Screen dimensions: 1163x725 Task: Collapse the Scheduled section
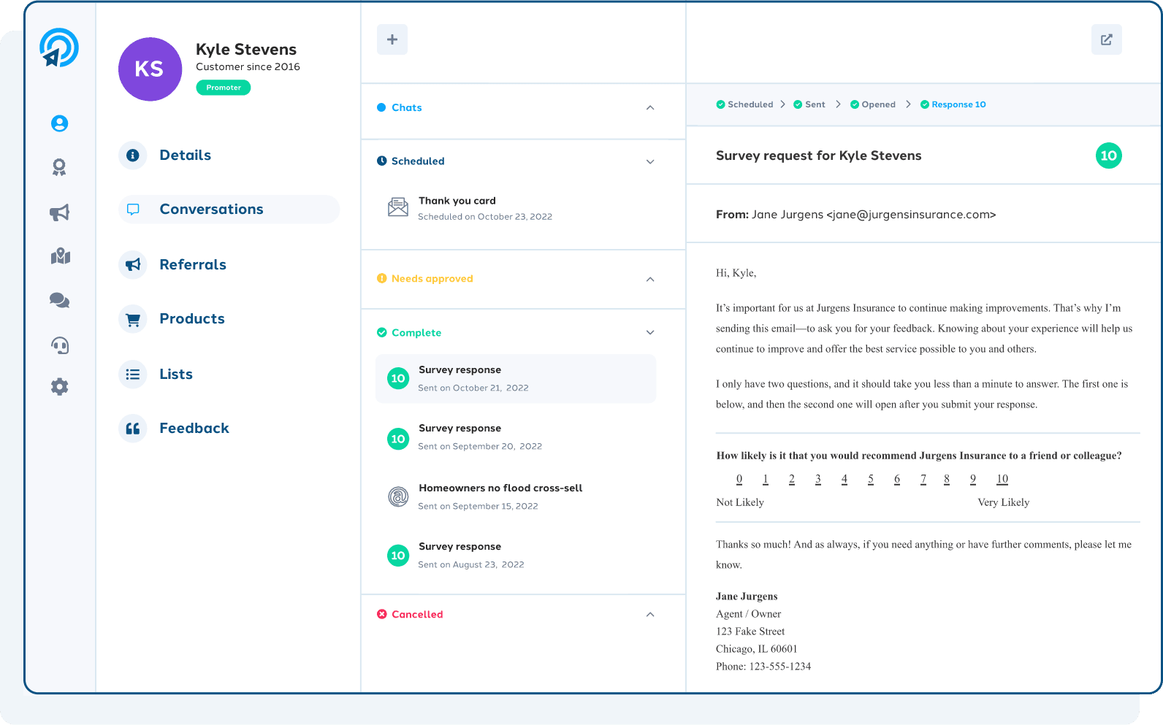point(649,161)
